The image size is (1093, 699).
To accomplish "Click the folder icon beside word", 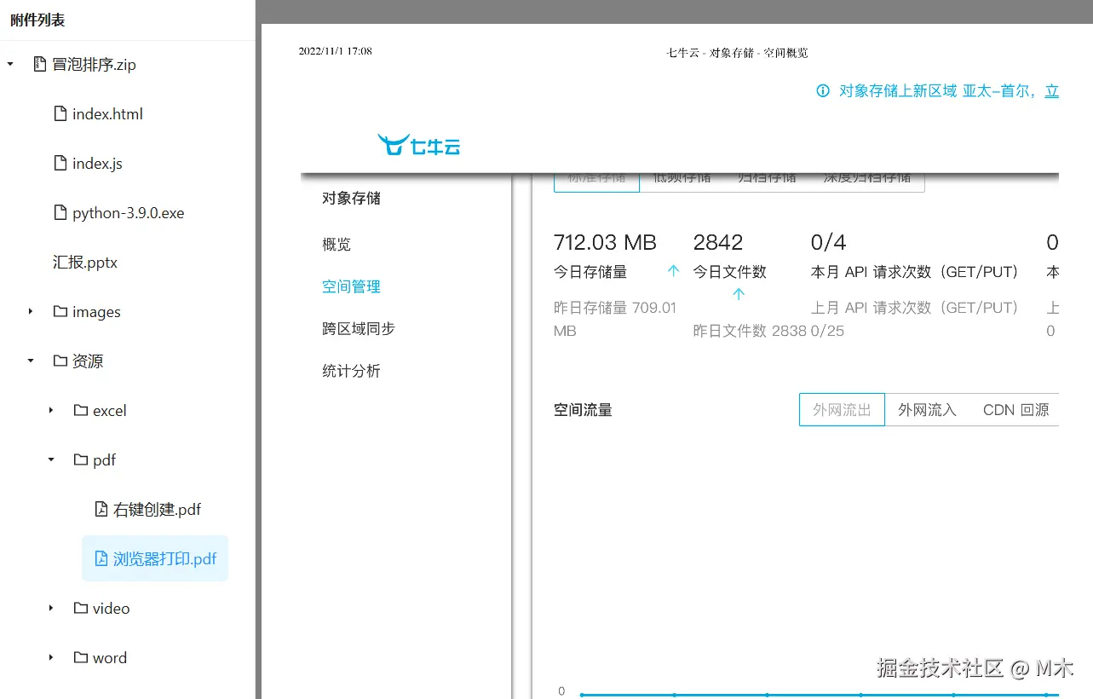I will tap(80, 658).
